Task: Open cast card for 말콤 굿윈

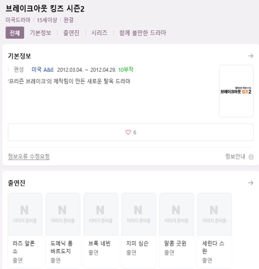Action: pyautogui.click(x=177, y=230)
